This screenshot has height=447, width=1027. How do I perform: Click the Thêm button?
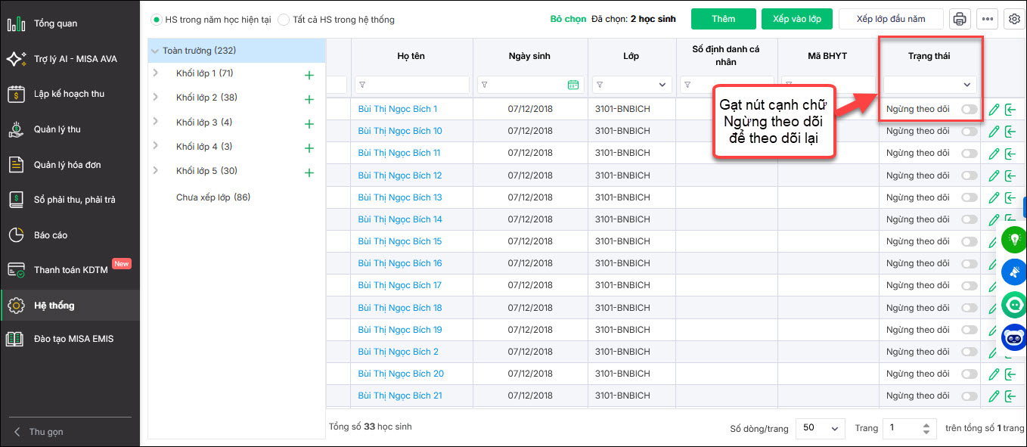point(724,19)
